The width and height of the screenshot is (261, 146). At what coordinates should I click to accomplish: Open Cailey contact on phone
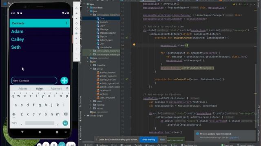18,39
